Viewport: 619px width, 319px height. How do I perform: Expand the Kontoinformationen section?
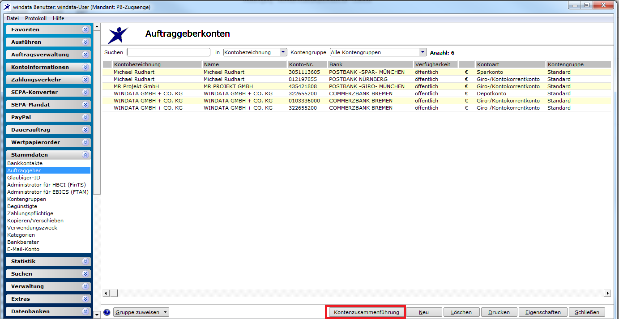48,67
